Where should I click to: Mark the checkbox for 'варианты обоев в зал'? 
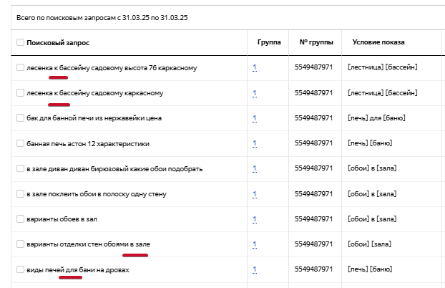click(20, 219)
